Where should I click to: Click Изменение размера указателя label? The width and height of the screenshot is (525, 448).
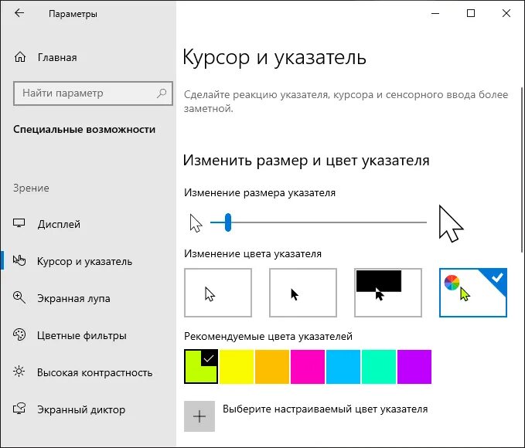tap(260, 192)
